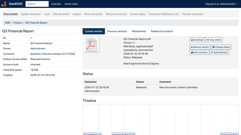This screenshot has width=241, height=135.
Task: Focus the Search input field
Action: coord(37,4)
